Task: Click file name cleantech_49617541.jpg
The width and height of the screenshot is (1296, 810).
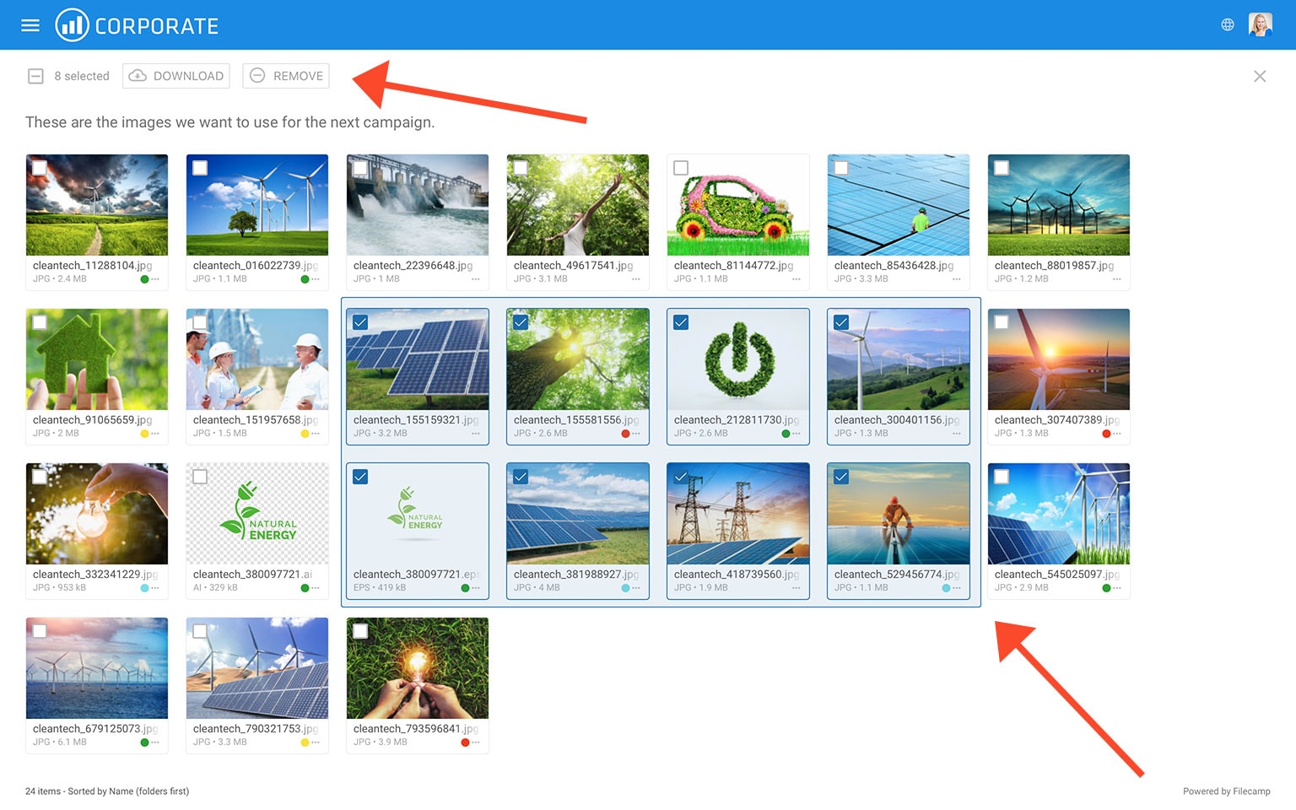Action: [x=573, y=265]
